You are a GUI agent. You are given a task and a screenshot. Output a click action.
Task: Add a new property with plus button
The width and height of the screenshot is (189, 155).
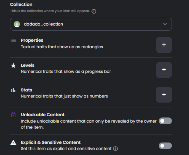click(x=164, y=45)
